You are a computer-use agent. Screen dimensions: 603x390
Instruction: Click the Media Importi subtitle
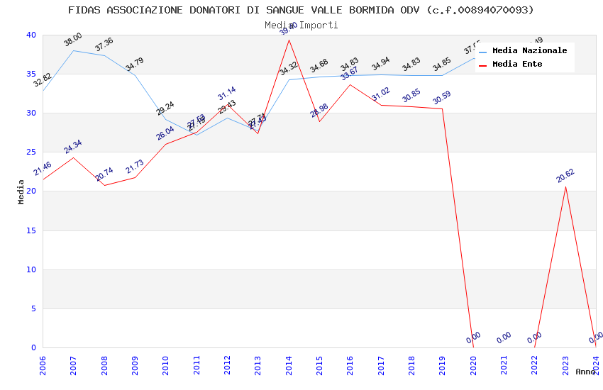[301, 26]
